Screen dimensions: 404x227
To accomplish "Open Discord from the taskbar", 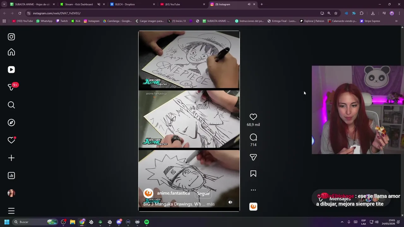I will 119,222.
